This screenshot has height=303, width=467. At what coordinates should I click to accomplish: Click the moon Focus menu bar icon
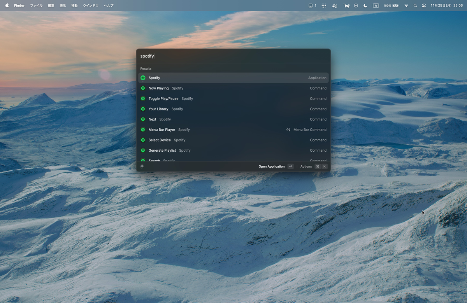tap(365, 5)
